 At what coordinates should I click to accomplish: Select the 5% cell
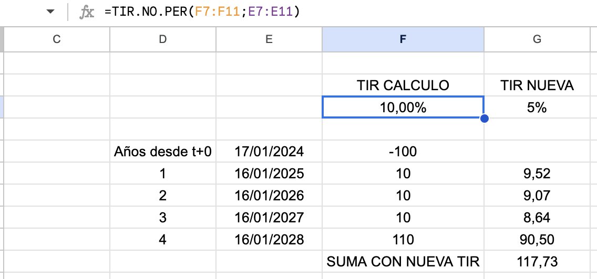point(537,107)
